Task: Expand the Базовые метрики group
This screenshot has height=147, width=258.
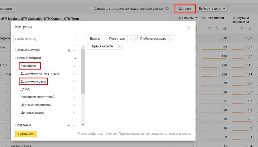Action: [74, 50]
